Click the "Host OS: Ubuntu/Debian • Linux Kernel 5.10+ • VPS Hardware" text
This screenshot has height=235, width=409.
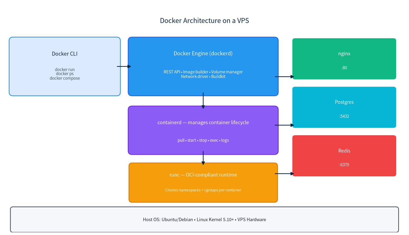pos(204,220)
